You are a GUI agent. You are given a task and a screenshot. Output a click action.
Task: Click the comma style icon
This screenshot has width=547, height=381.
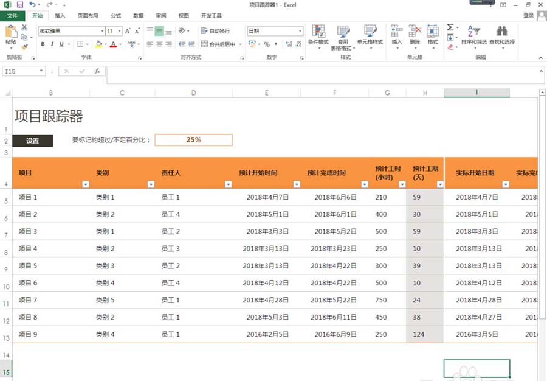coord(276,44)
